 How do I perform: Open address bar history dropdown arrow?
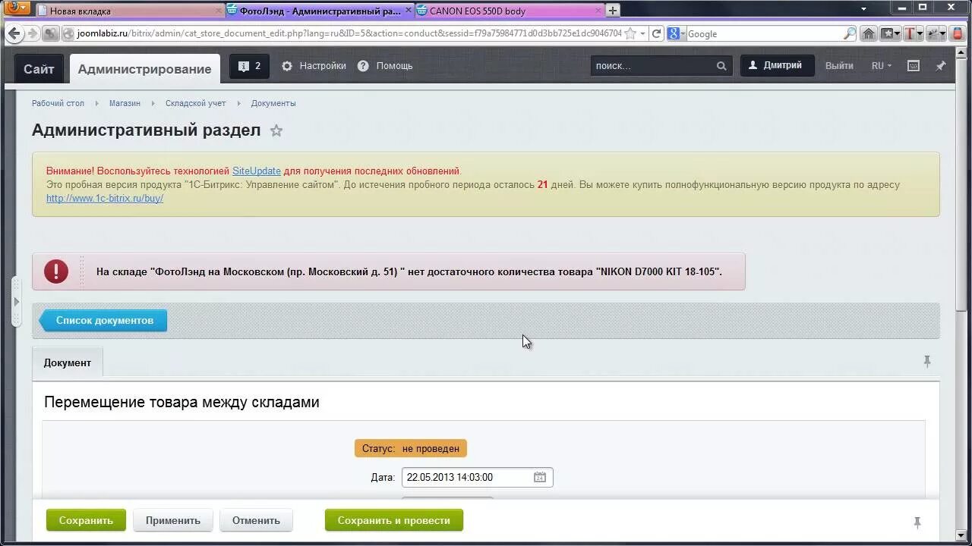pyautogui.click(x=642, y=33)
